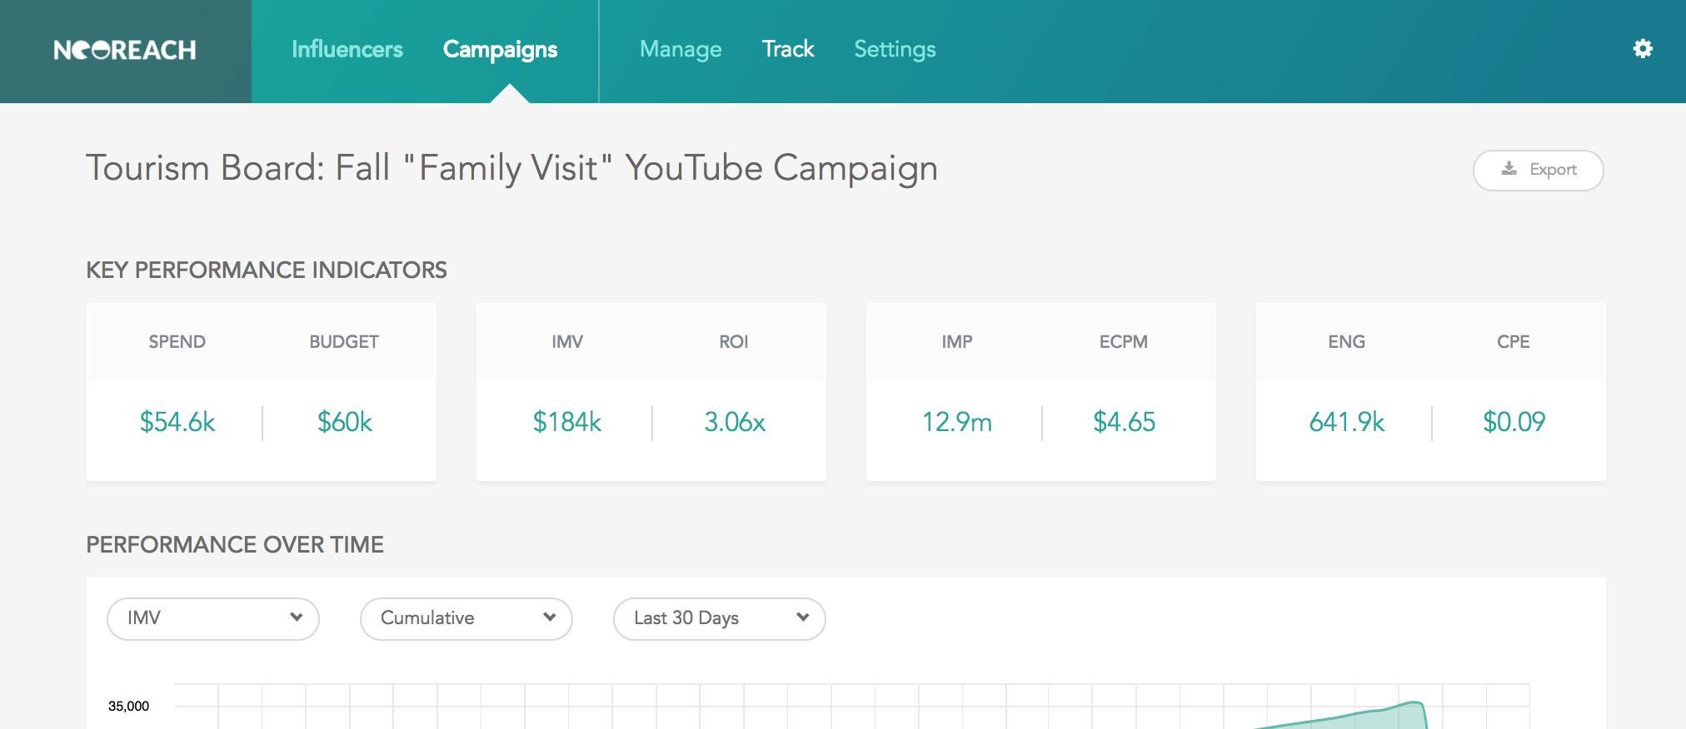Select the Campaigns tab
This screenshot has height=729, width=1686.
pyautogui.click(x=500, y=50)
